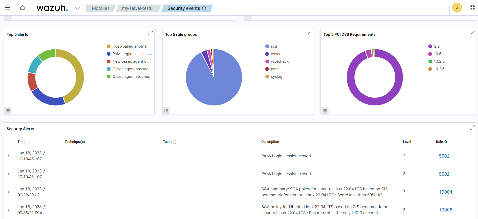
Task: Toggle the PAM: Login session legend entry
Action: pos(129,54)
